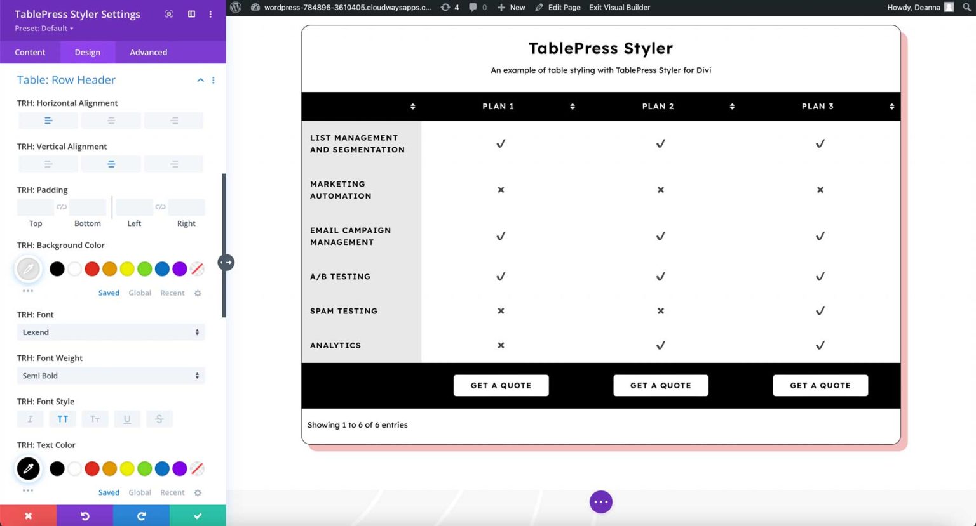Collapse the Table: Row Header section
Image resolution: width=976 pixels, height=526 pixels.
click(200, 80)
